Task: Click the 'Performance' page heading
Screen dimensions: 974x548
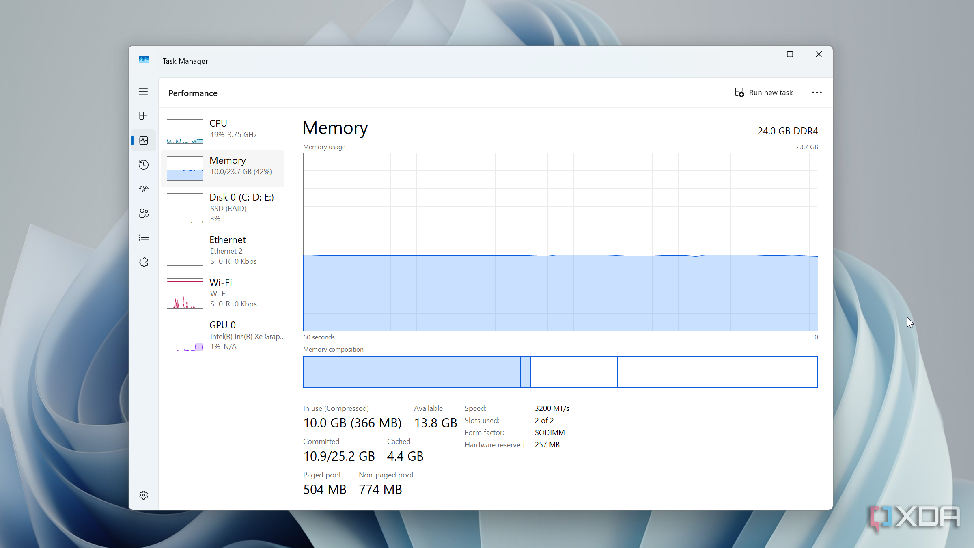Action: pos(193,93)
